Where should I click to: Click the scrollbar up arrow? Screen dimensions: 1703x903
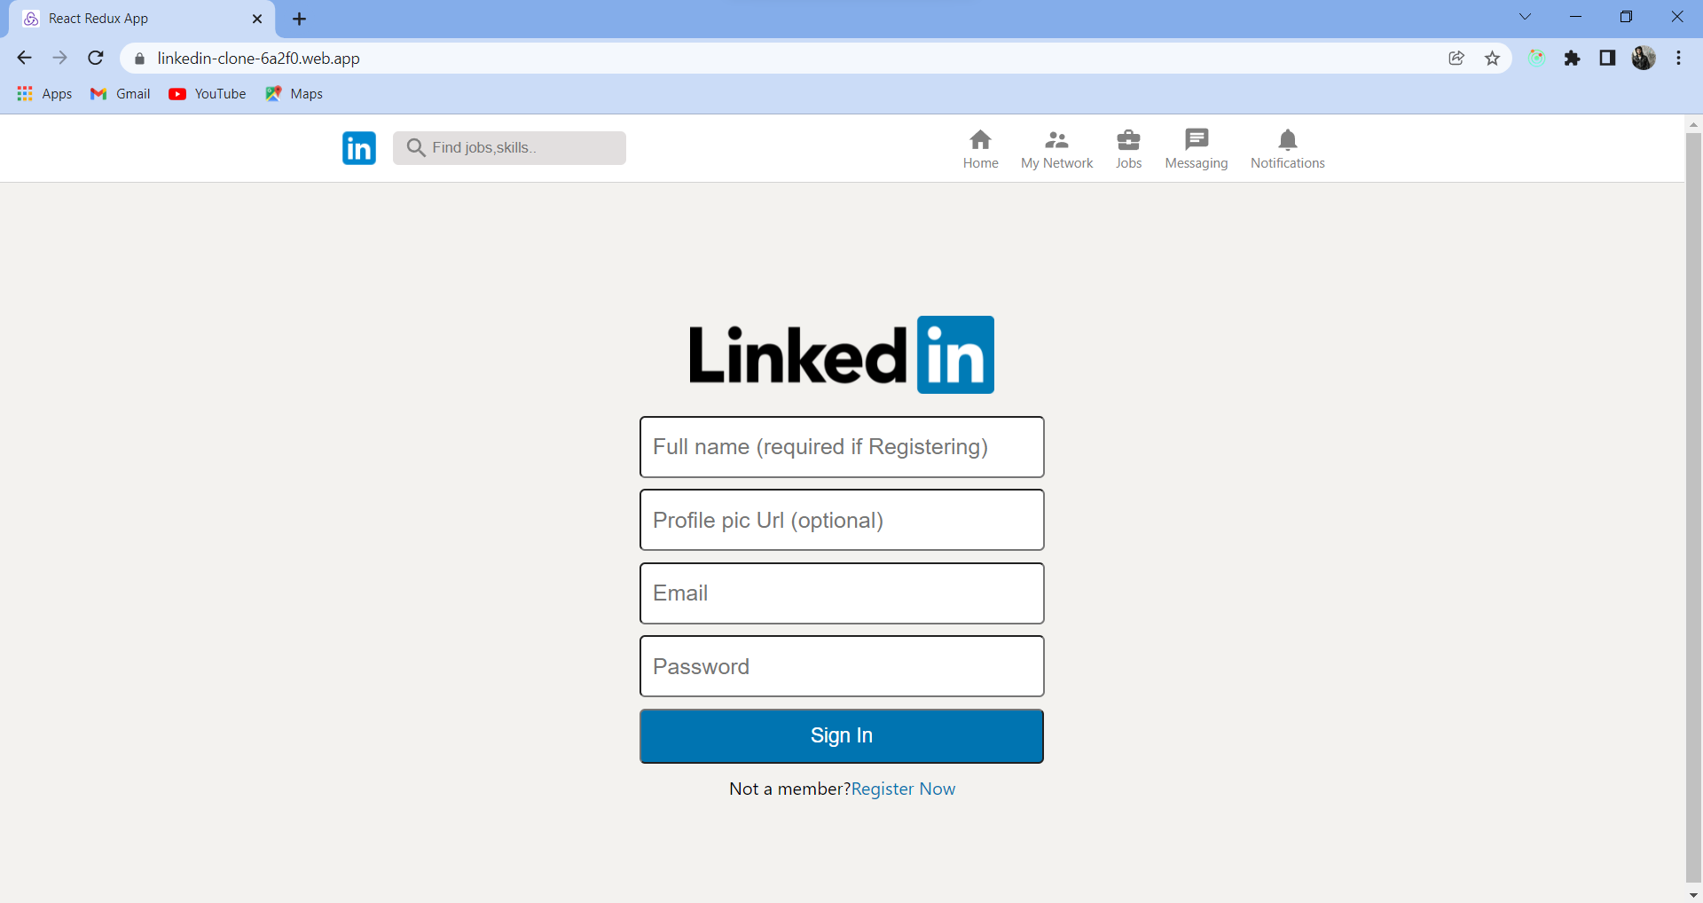[1693, 124]
